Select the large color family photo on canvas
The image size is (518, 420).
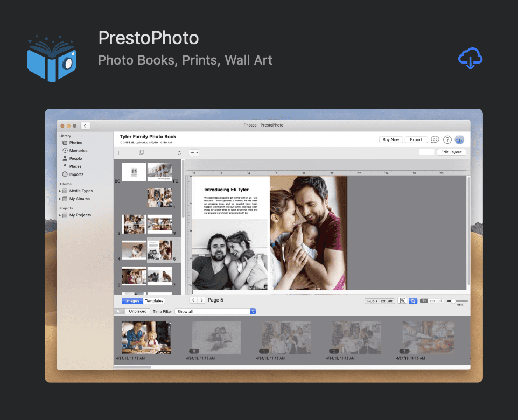(308, 233)
